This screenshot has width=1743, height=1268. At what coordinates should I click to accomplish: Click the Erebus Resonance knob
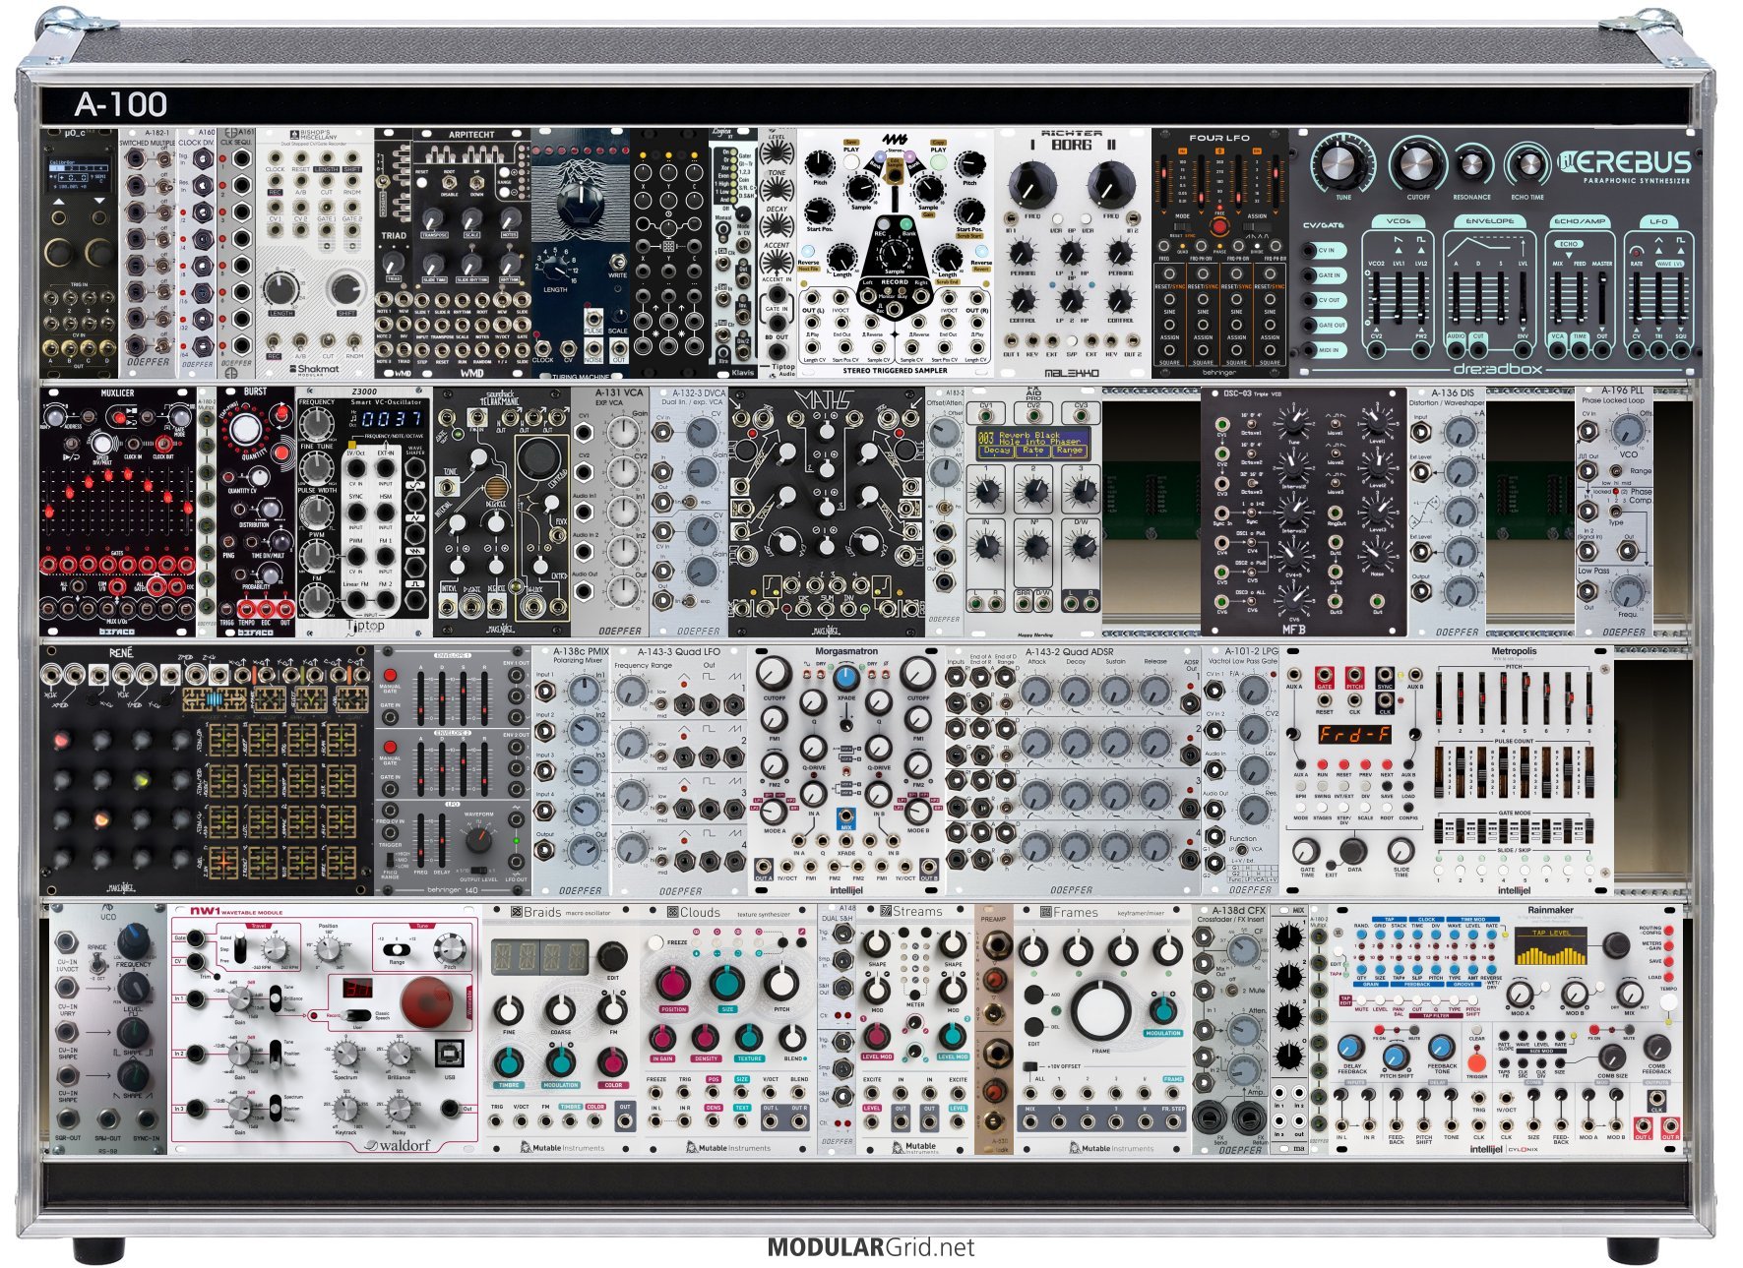(1472, 164)
